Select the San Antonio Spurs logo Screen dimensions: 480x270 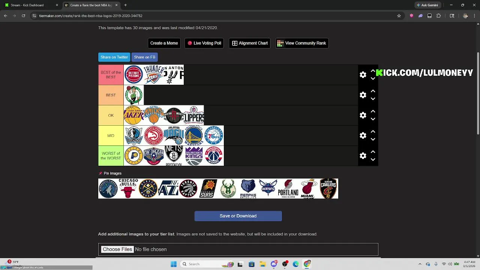pyautogui.click(x=174, y=75)
